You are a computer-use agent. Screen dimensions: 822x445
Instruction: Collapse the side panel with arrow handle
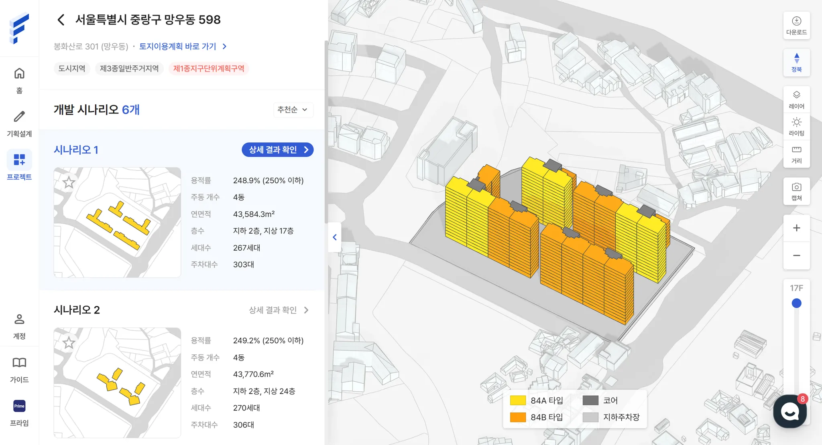pos(335,237)
